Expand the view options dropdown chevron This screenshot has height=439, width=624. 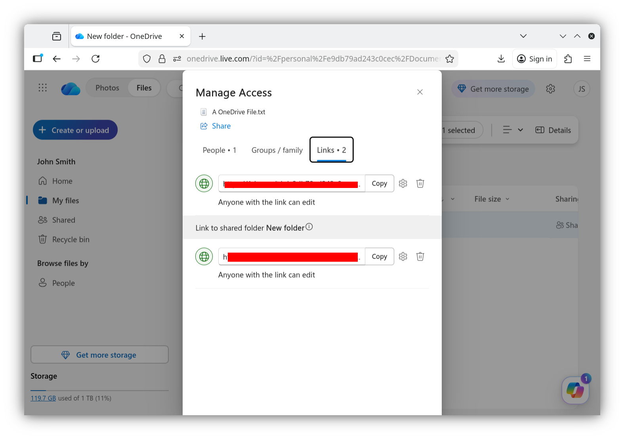(521, 130)
